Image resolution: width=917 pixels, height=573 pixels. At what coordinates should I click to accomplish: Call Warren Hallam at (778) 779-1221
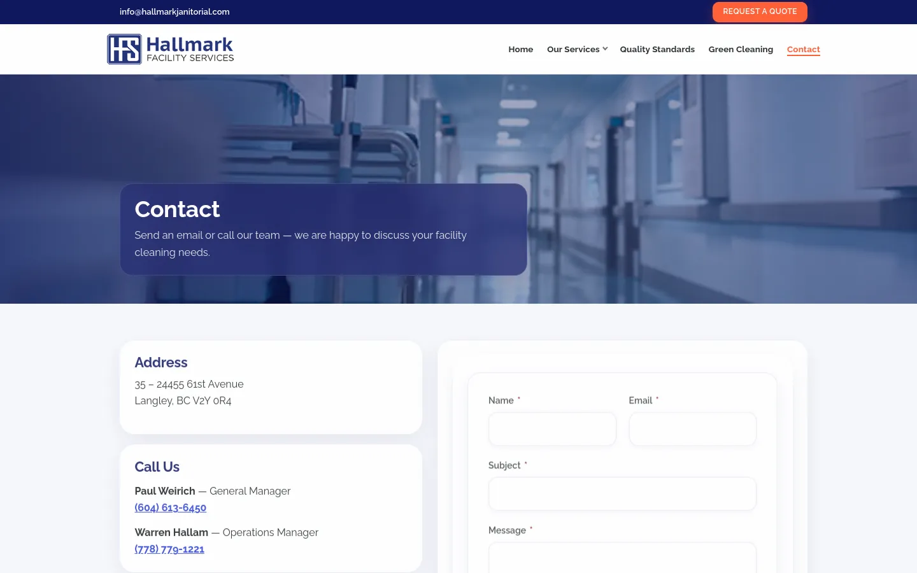point(169,549)
